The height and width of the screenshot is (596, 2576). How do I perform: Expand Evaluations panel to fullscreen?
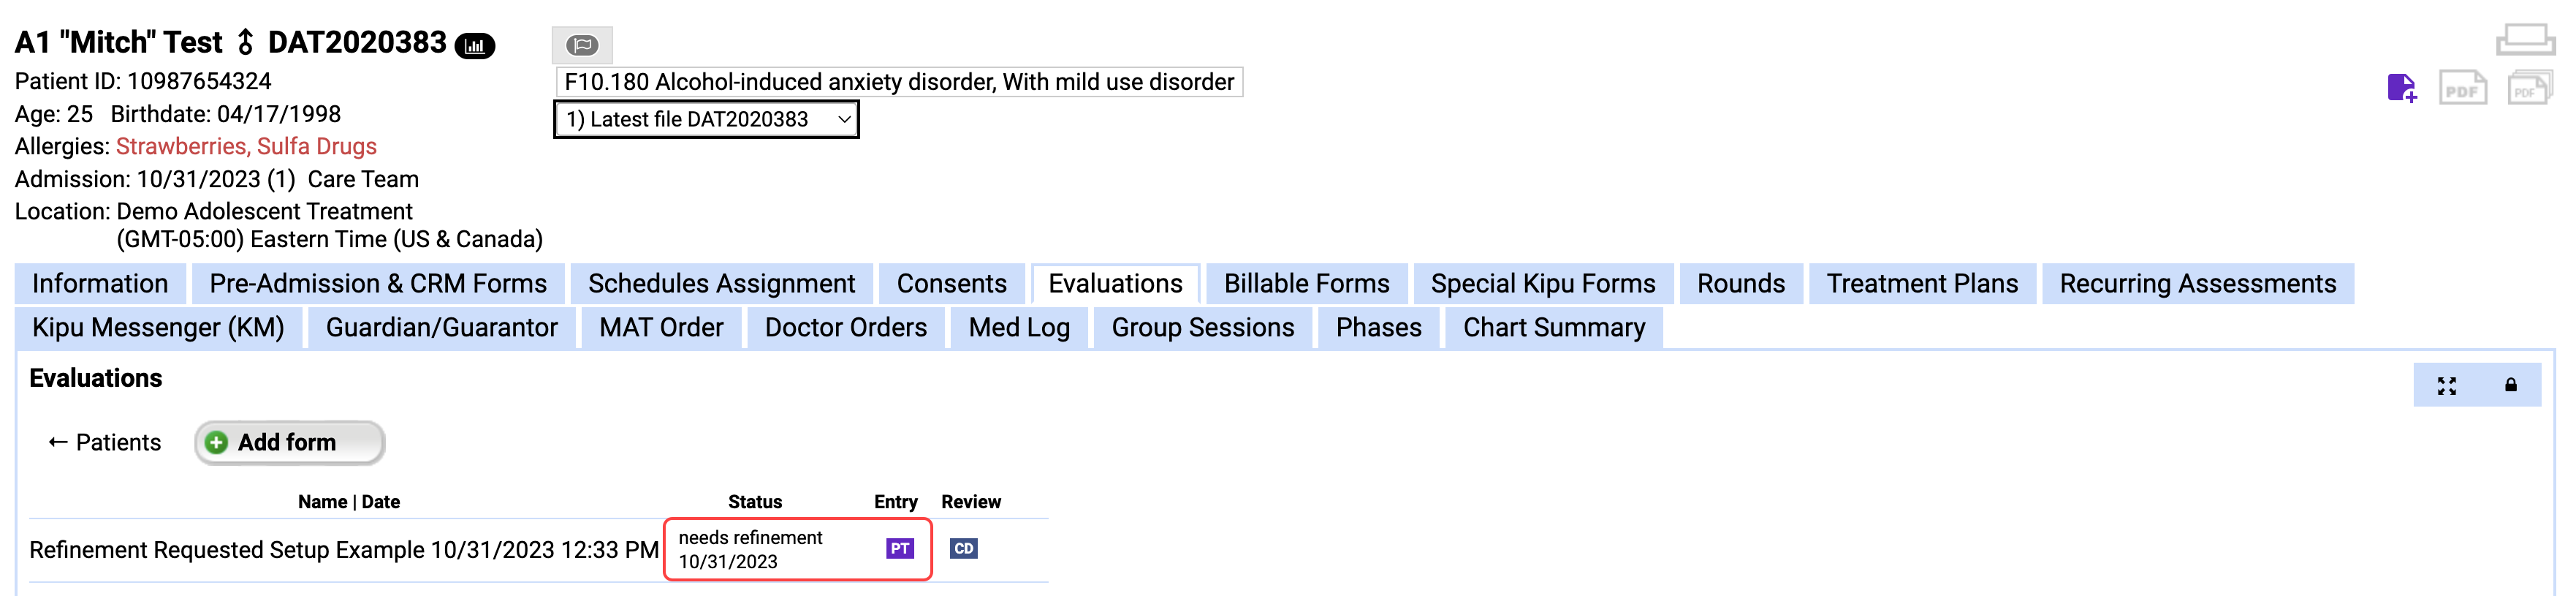[2446, 386]
